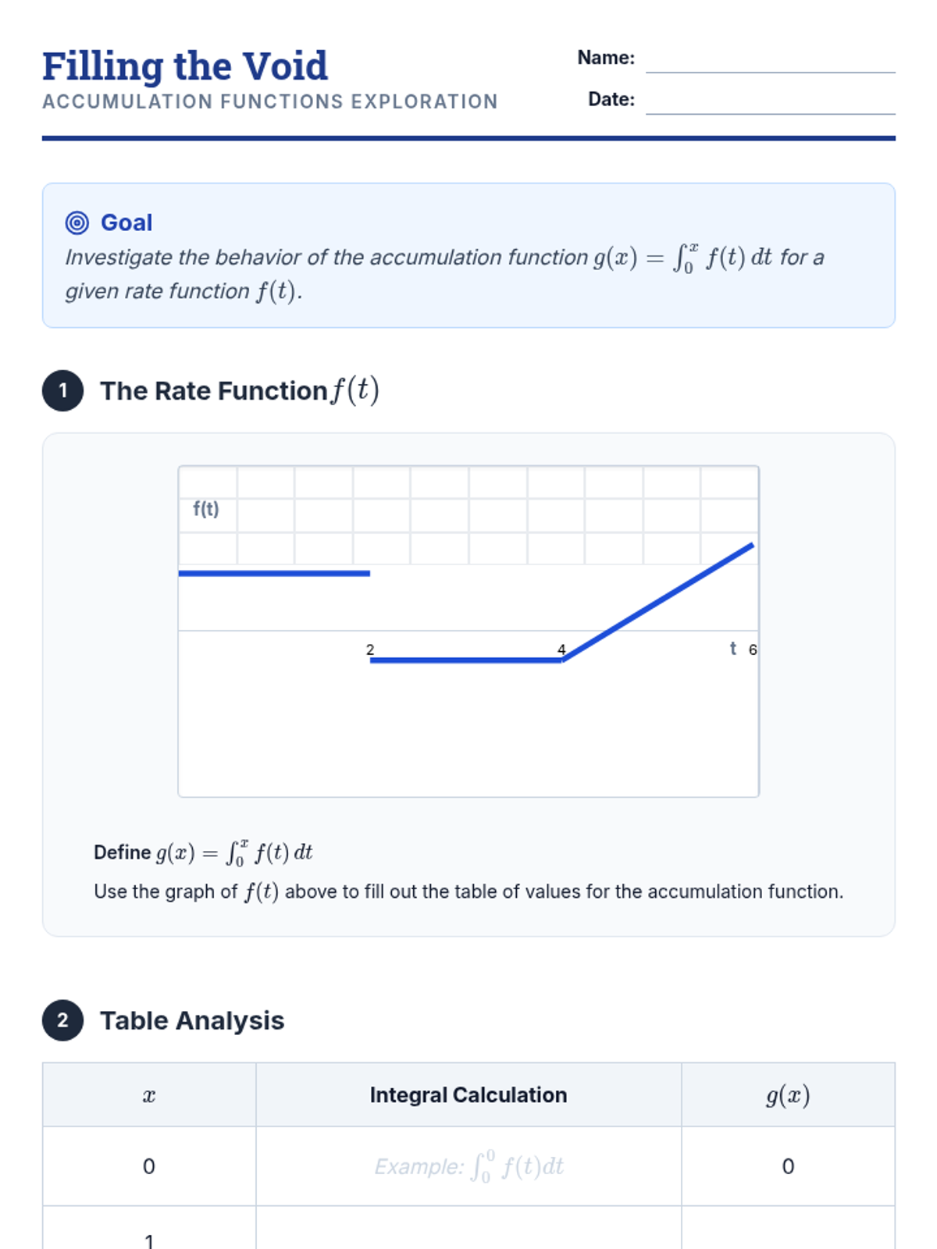Click the g(x) value cell showing 0
The image size is (937, 1249).
(788, 1166)
